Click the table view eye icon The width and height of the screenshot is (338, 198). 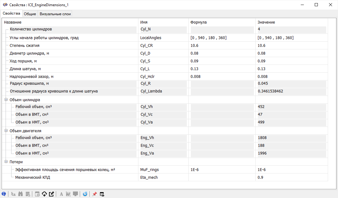(x=102, y=194)
